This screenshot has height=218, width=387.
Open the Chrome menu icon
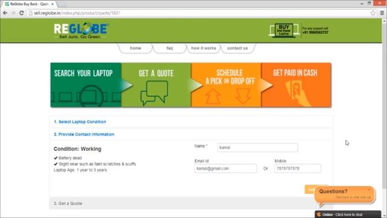click(x=382, y=13)
